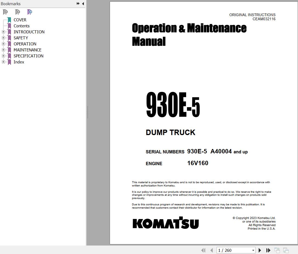Click the DUMP TRUCK heading

tap(171, 133)
